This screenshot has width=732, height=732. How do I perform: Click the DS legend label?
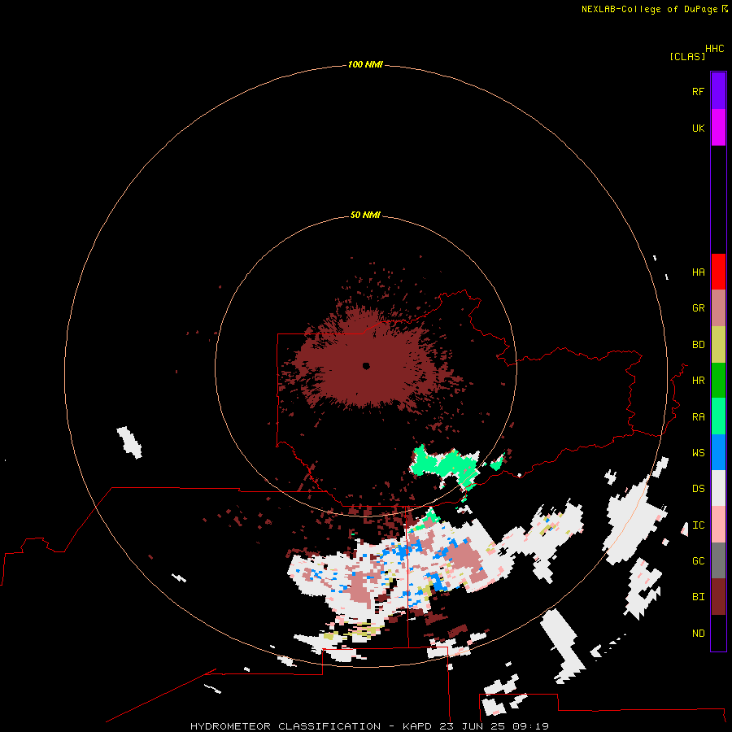click(698, 489)
